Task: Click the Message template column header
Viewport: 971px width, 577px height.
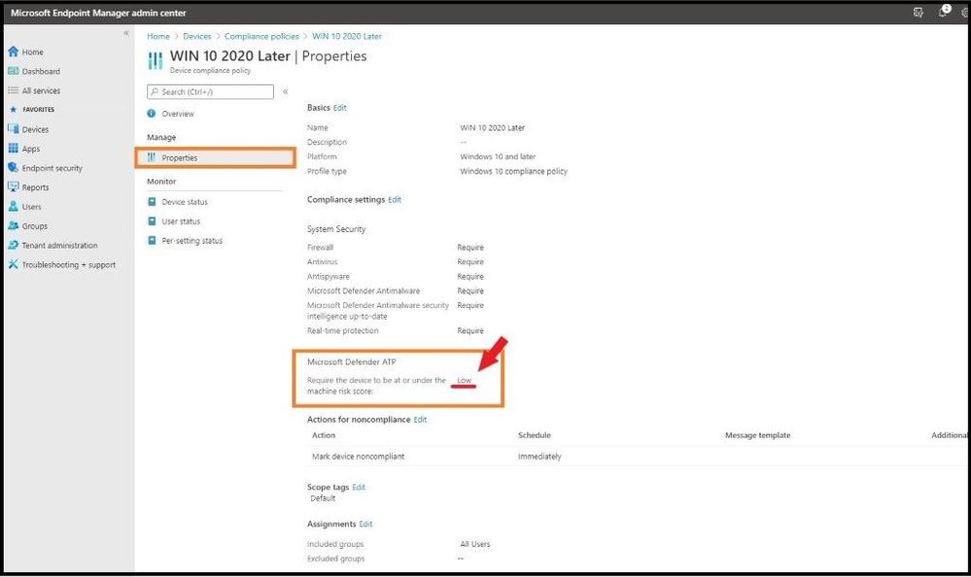Action: 757,435
